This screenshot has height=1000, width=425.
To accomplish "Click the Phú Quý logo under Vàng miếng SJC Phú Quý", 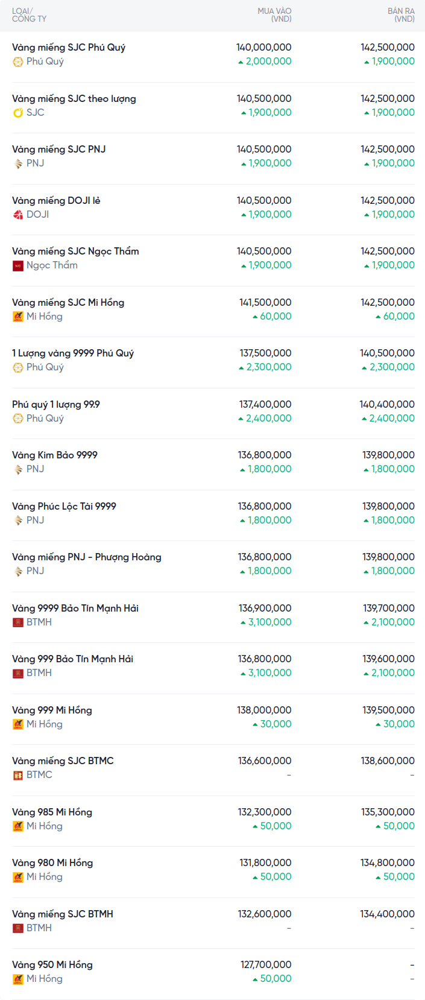I will 18,62.
